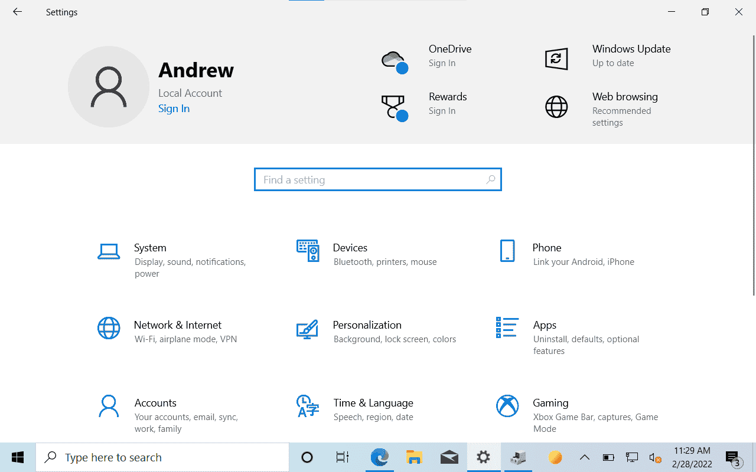Click the magnifier icon in the Find a setting box
This screenshot has width=756, height=472.
tap(491, 179)
